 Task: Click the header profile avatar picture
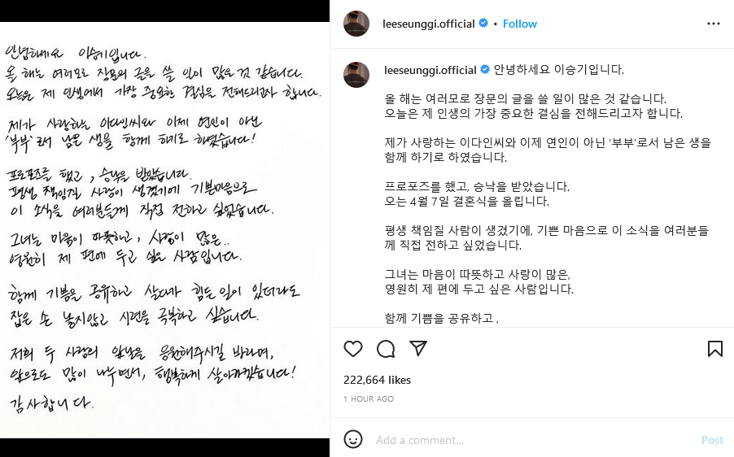point(356,24)
